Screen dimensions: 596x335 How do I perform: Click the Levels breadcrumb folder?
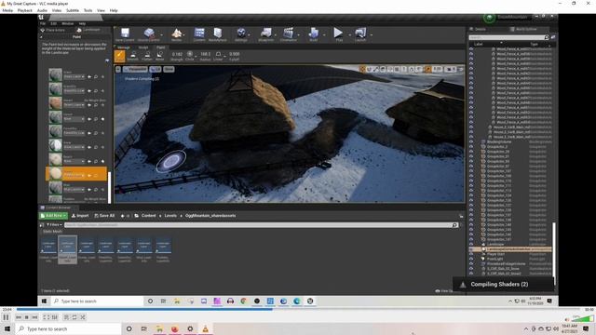click(170, 216)
